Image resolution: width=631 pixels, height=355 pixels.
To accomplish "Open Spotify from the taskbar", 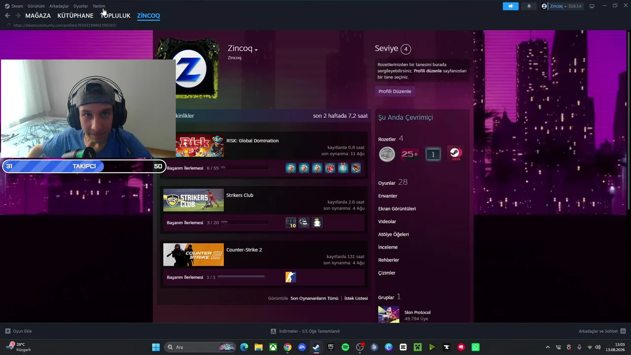I will (345, 347).
